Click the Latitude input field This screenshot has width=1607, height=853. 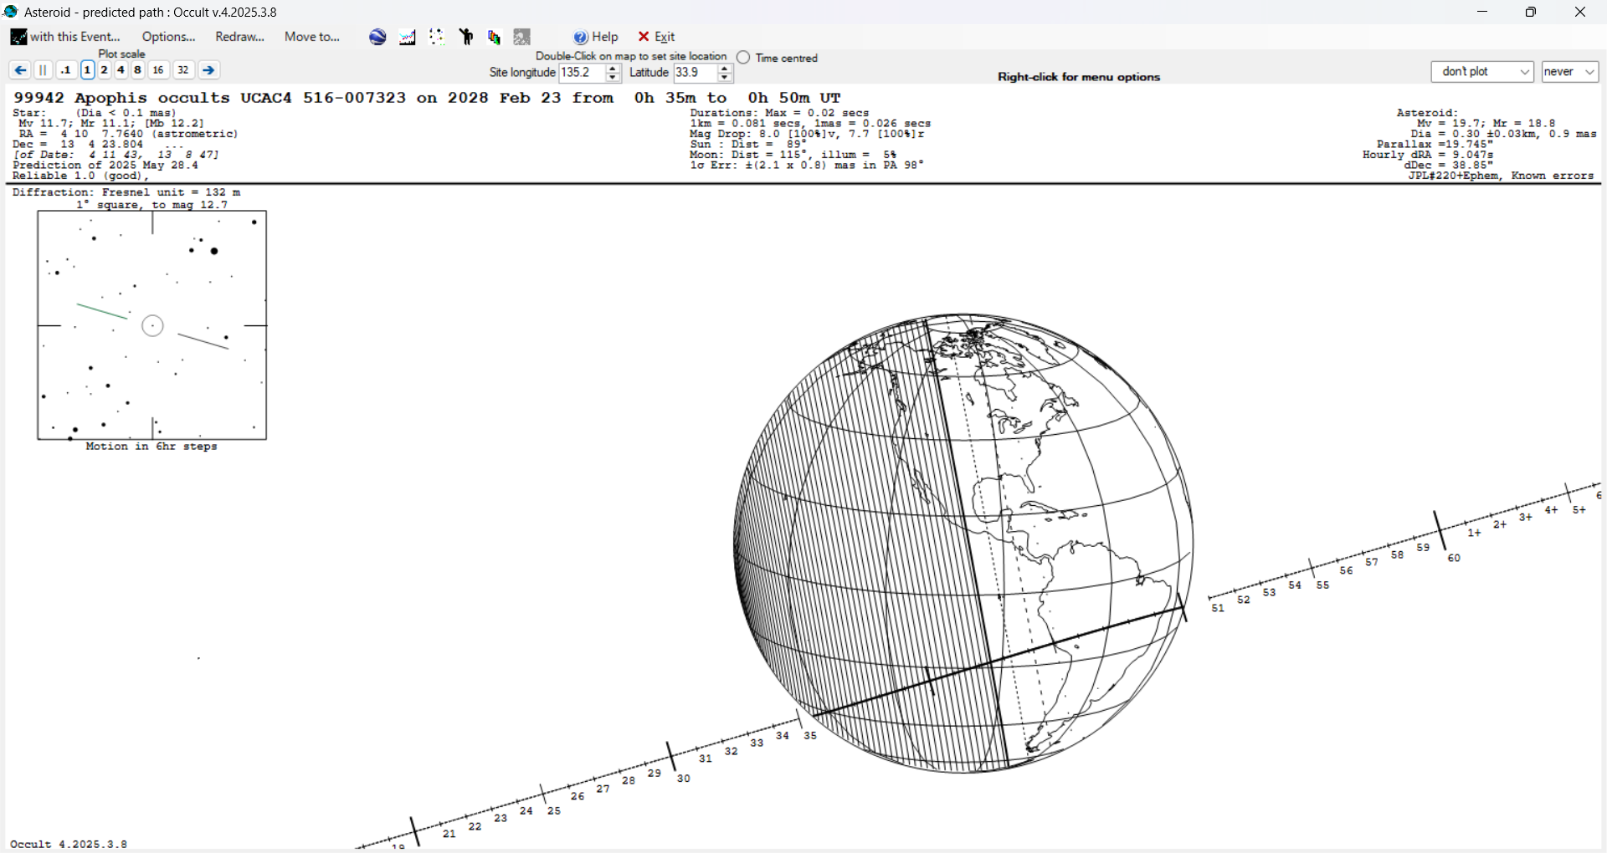click(x=696, y=73)
